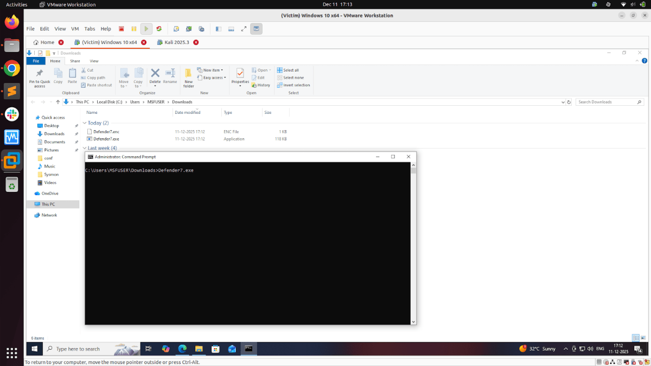Open the Kali 2025.3 VM tab
Screen dimensions: 651x366
point(176,42)
